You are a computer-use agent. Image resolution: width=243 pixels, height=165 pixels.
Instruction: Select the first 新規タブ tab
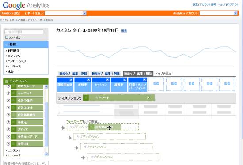(x=65, y=74)
